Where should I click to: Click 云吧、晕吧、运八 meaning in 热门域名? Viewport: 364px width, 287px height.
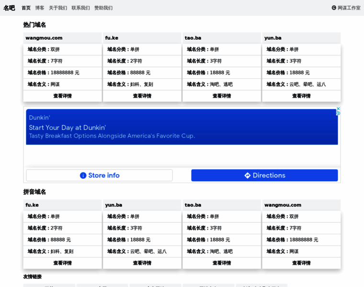(307, 84)
